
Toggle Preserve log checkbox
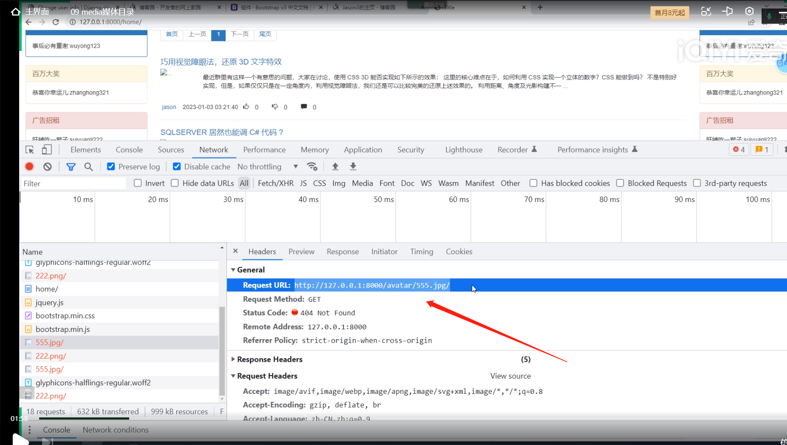[x=111, y=166]
